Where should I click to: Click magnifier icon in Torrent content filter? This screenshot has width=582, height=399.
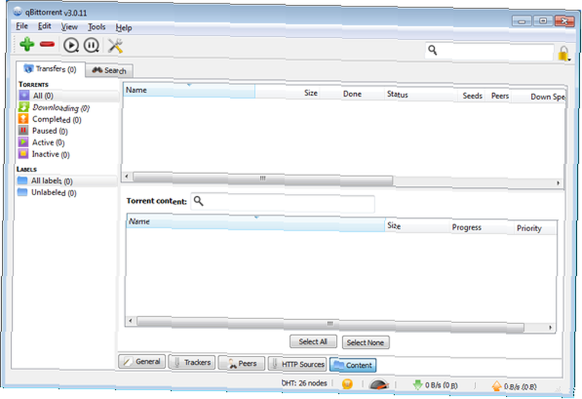198,201
